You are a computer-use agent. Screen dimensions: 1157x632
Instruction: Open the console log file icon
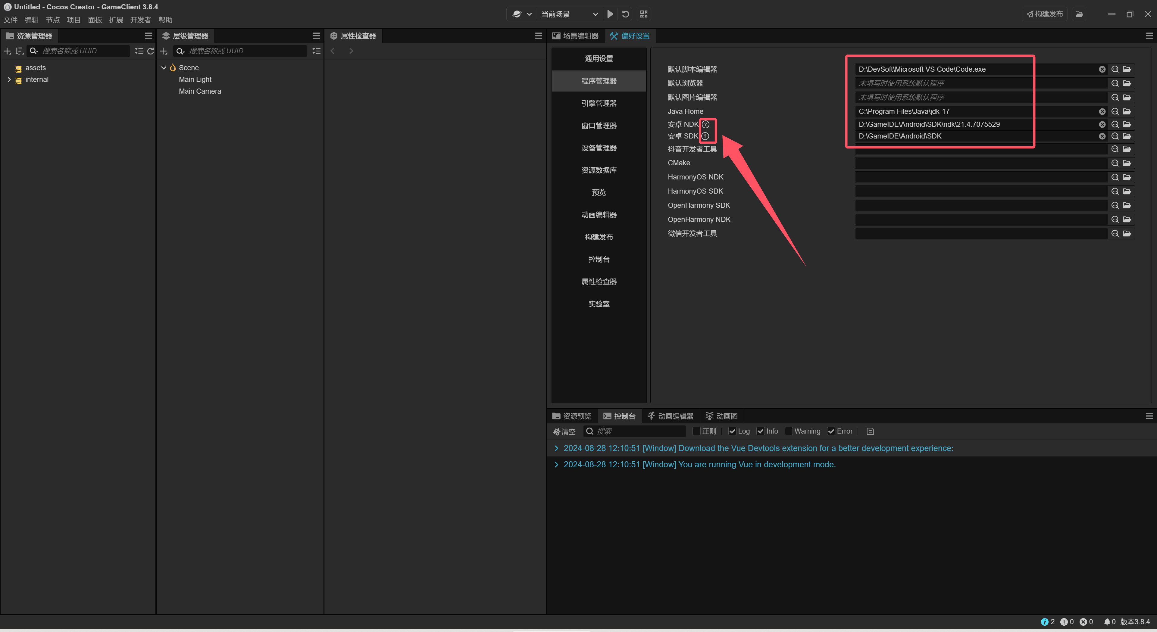[x=870, y=431]
